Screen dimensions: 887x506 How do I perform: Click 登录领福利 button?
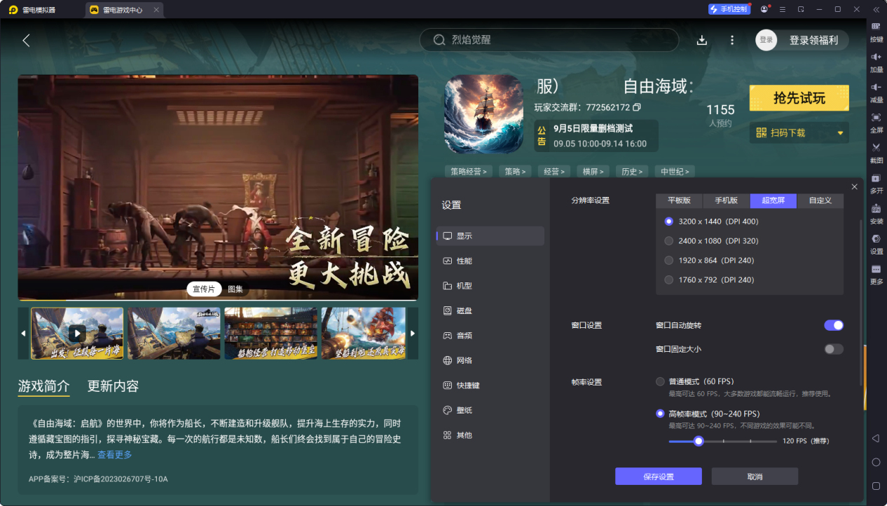(x=813, y=40)
